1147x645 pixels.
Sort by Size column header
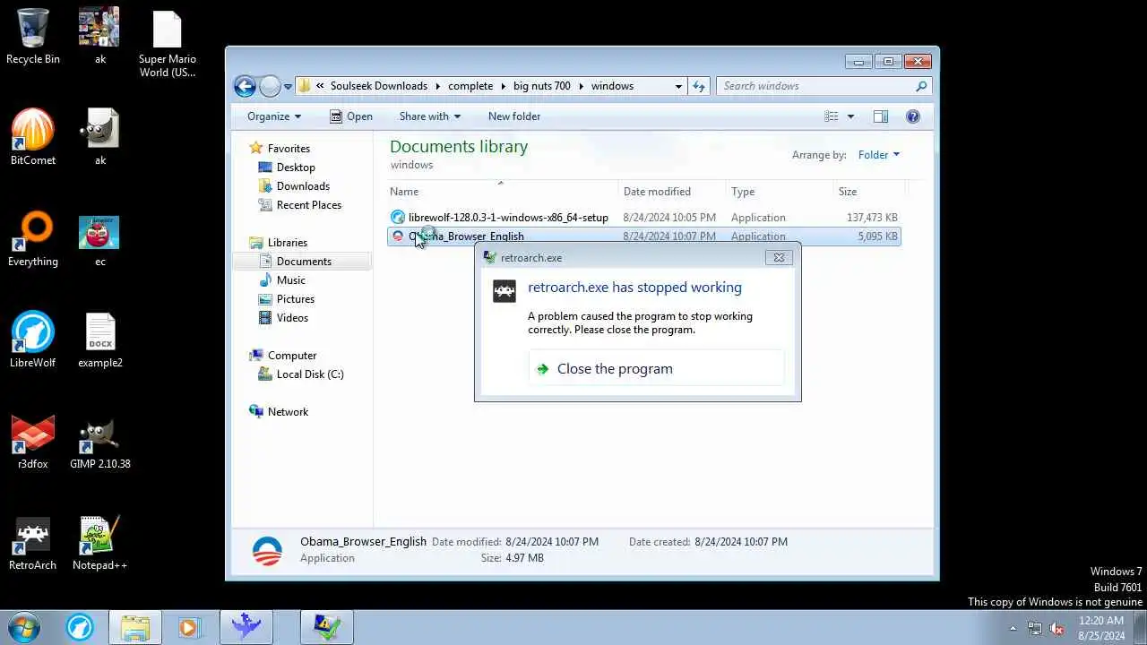tap(869, 192)
